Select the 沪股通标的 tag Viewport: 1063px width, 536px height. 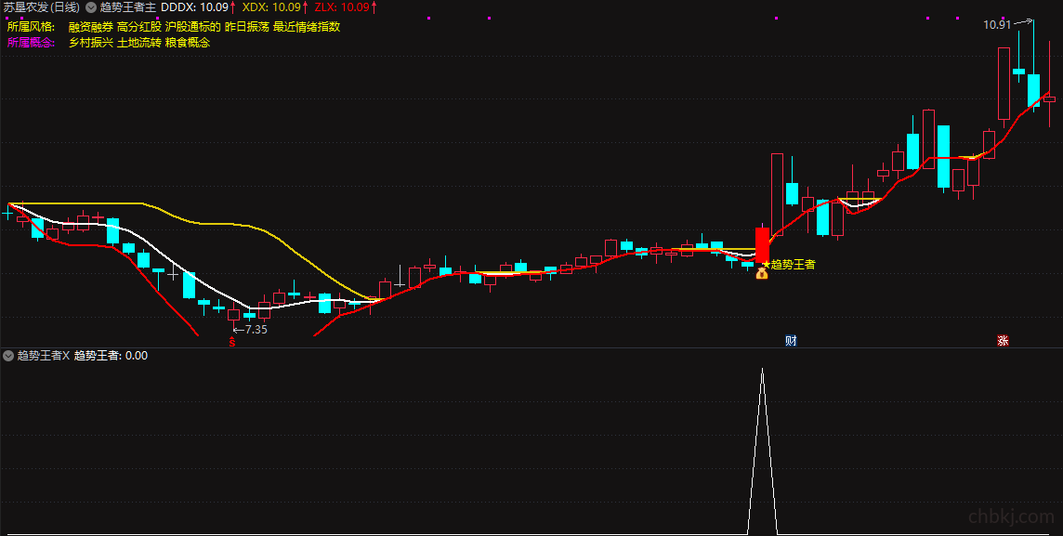(193, 27)
